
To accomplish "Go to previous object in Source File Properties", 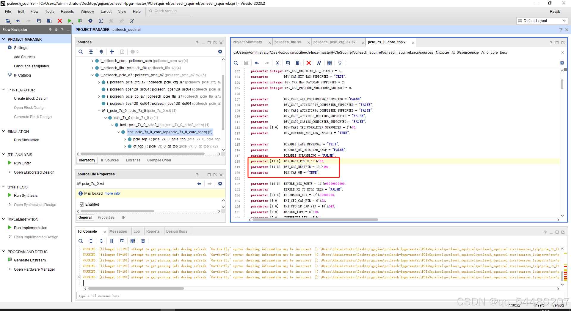I will 199,184.
